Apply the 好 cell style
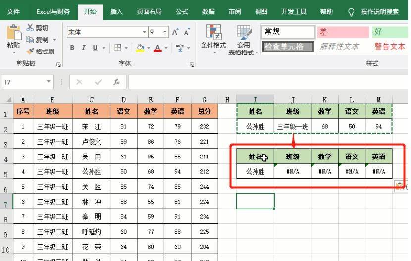This screenshot has width=411, height=261. [390, 32]
